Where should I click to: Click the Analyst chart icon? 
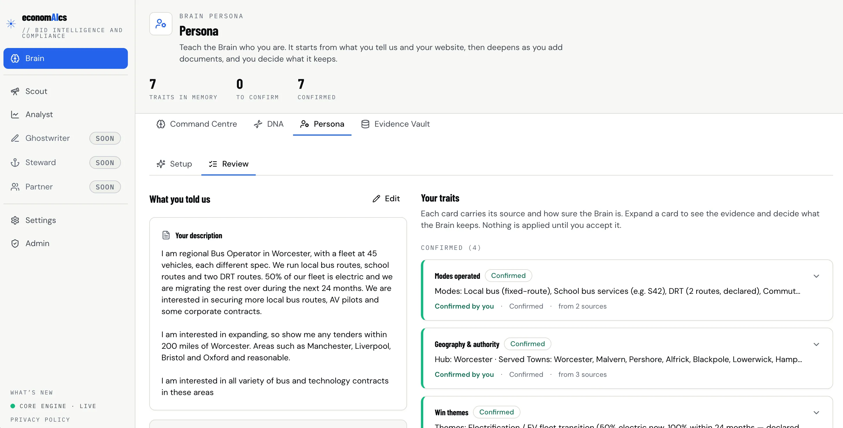pos(15,115)
